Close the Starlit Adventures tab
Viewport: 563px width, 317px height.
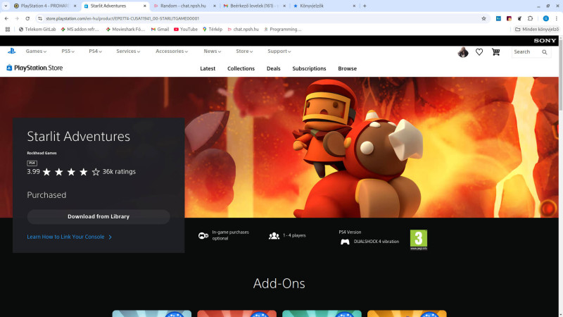[145, 6]
